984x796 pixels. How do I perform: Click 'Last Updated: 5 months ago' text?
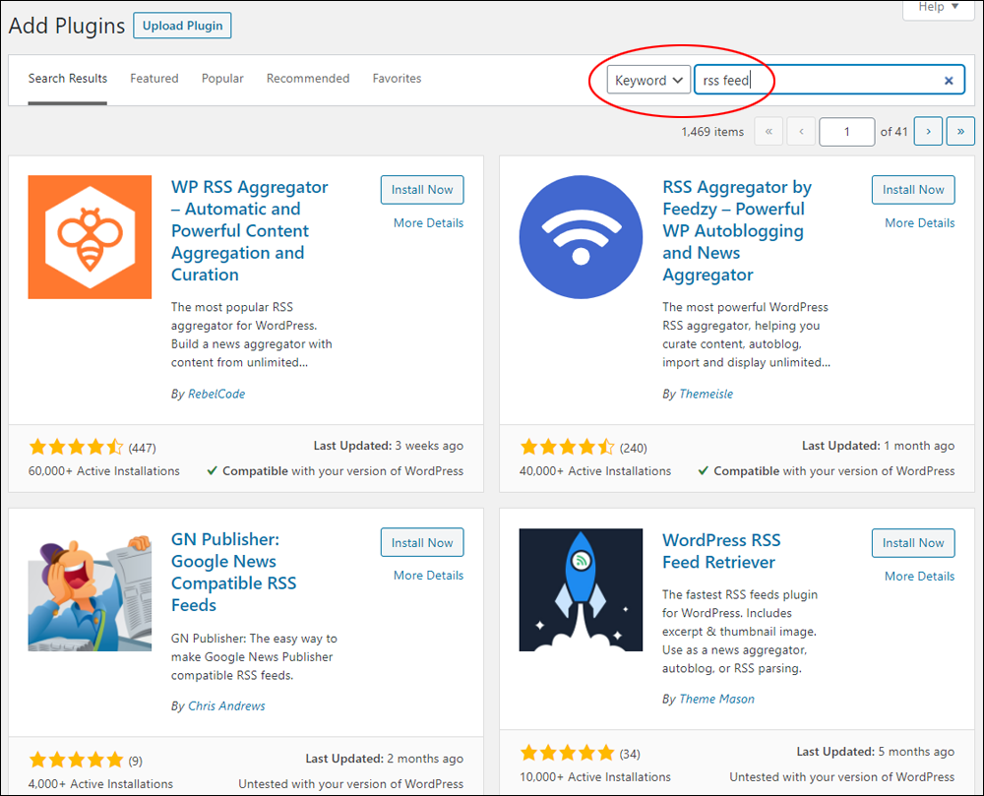coord(876,752)
